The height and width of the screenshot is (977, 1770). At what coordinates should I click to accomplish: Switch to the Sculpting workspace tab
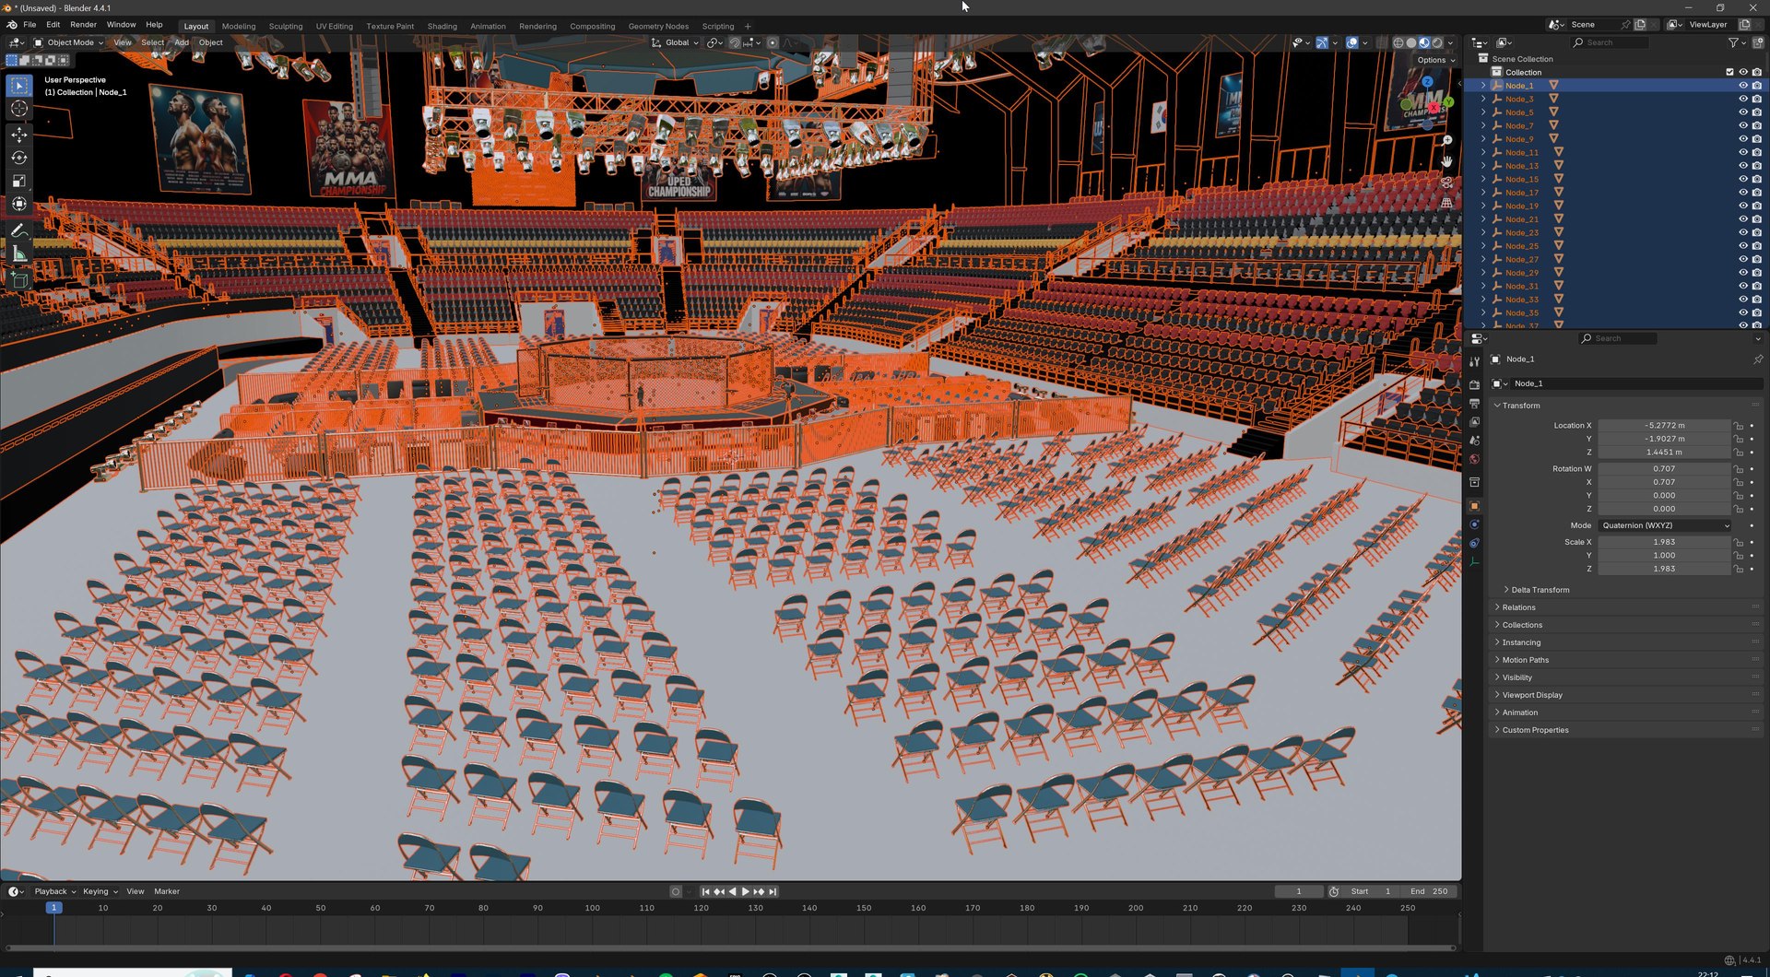point(286,26)
